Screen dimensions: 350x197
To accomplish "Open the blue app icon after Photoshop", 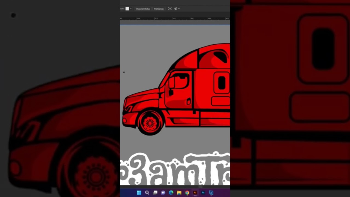I will point(211,193).
